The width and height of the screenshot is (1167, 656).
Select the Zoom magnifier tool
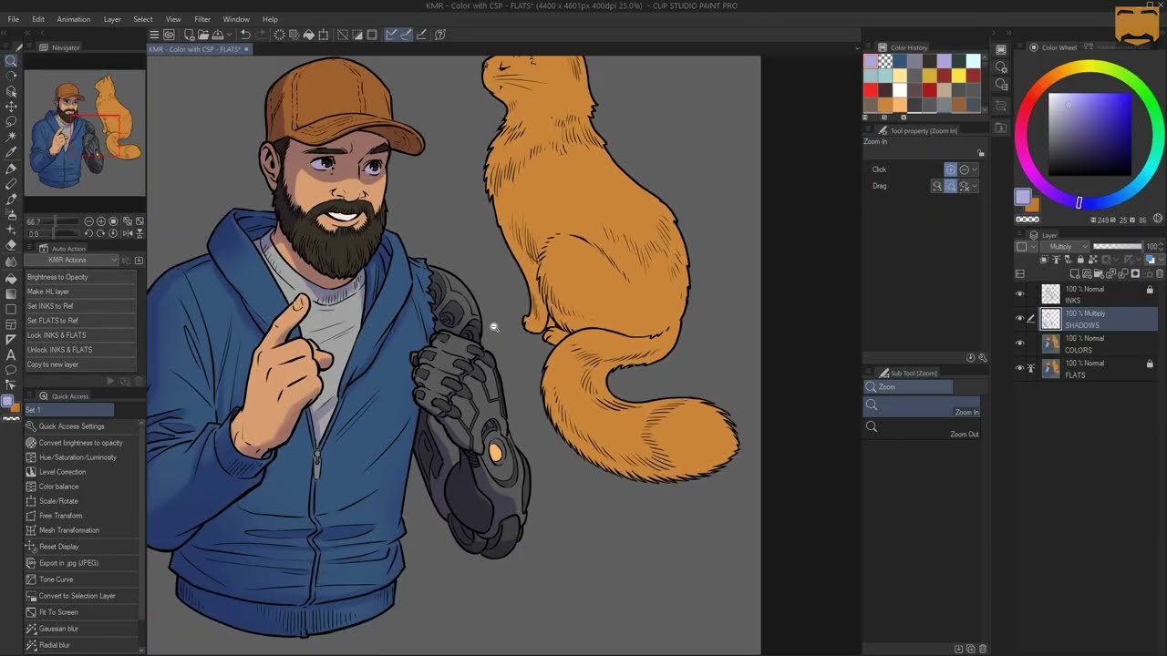point(11,61)
